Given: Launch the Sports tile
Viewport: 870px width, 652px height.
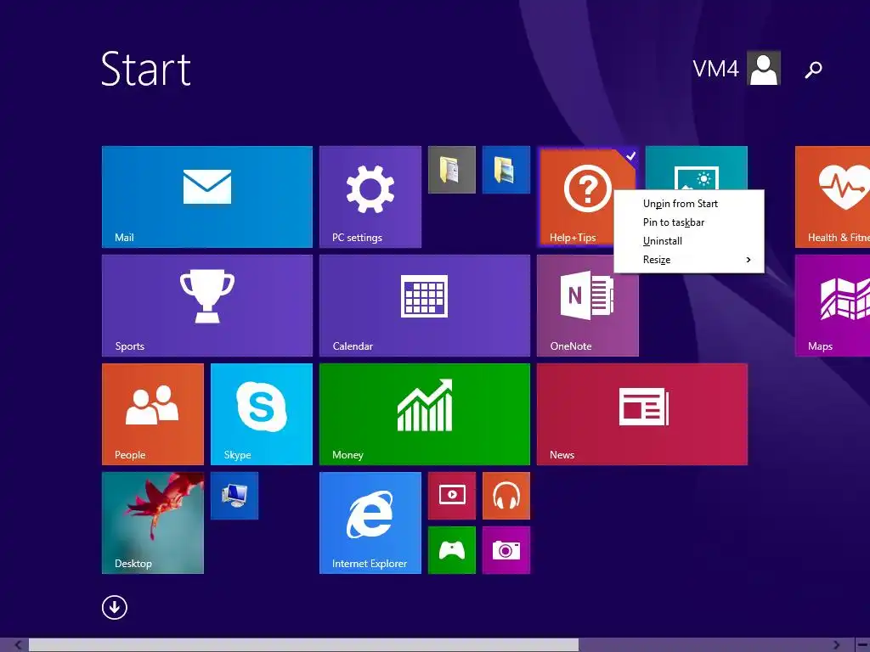Looking at the screenshot, I should [207, 306].
